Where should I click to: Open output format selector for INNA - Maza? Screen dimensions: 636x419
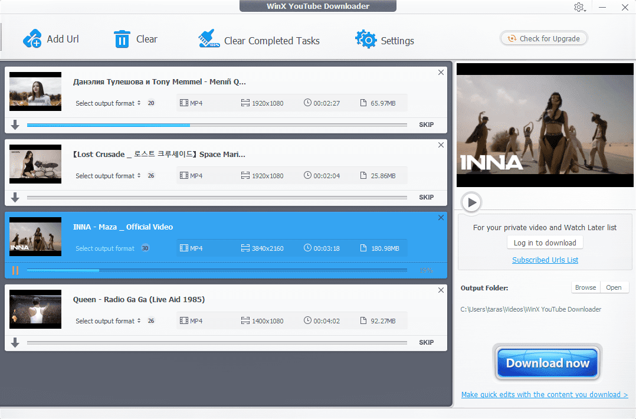105,248
